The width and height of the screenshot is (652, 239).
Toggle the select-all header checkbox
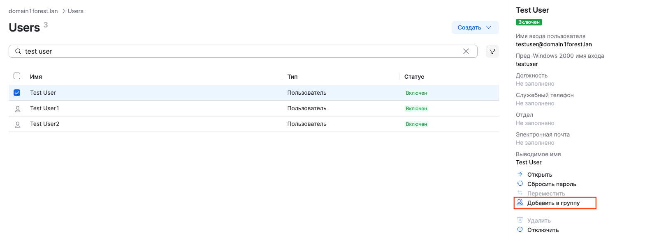click(17, 76)
